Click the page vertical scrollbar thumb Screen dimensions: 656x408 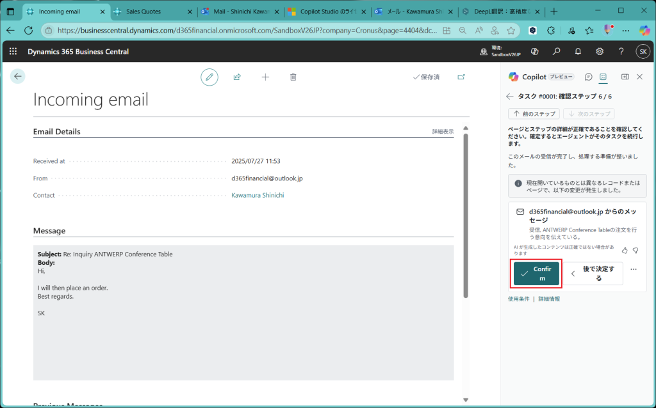[x=466, y=216]
